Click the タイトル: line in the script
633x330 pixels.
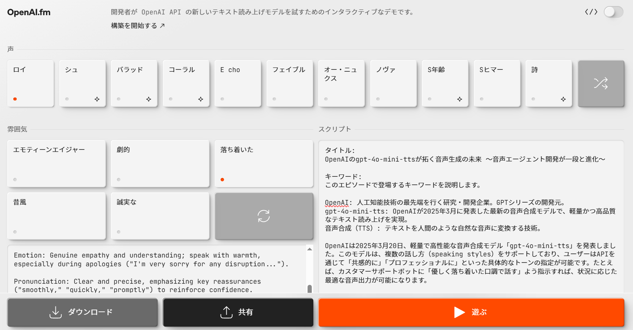click(340, 150)
